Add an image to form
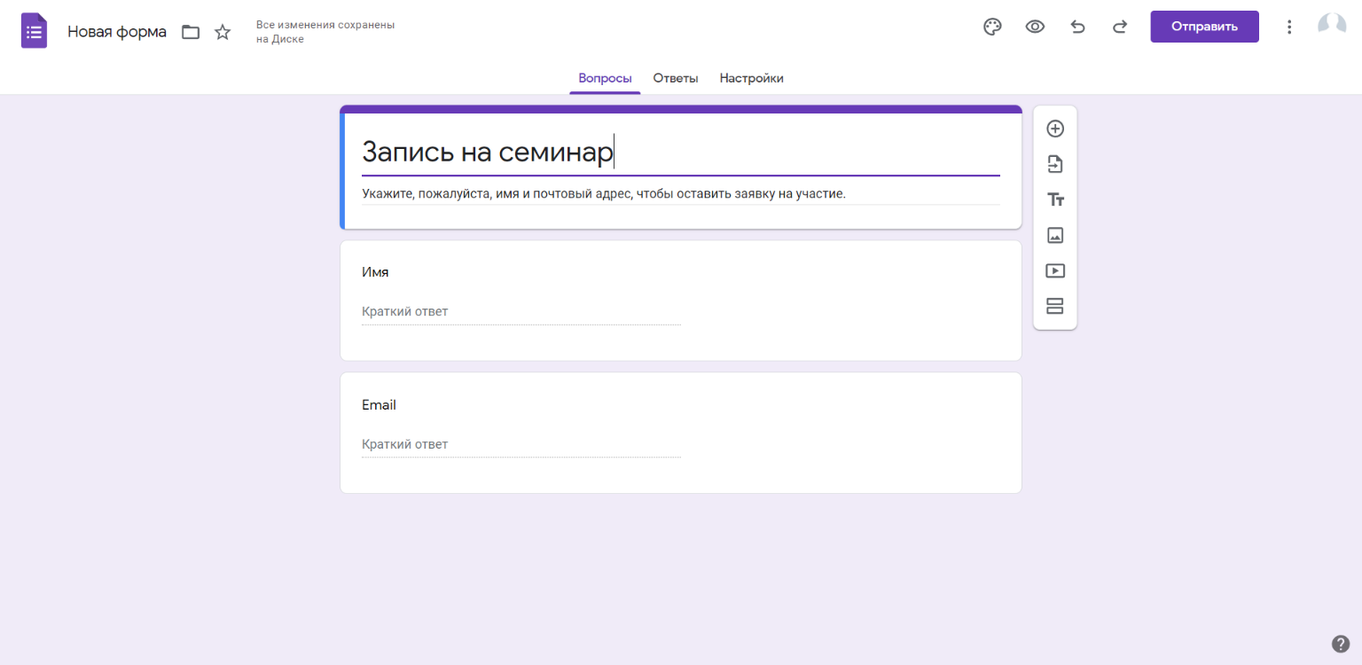The image size is (1362, 665). tap(1055, 235)
